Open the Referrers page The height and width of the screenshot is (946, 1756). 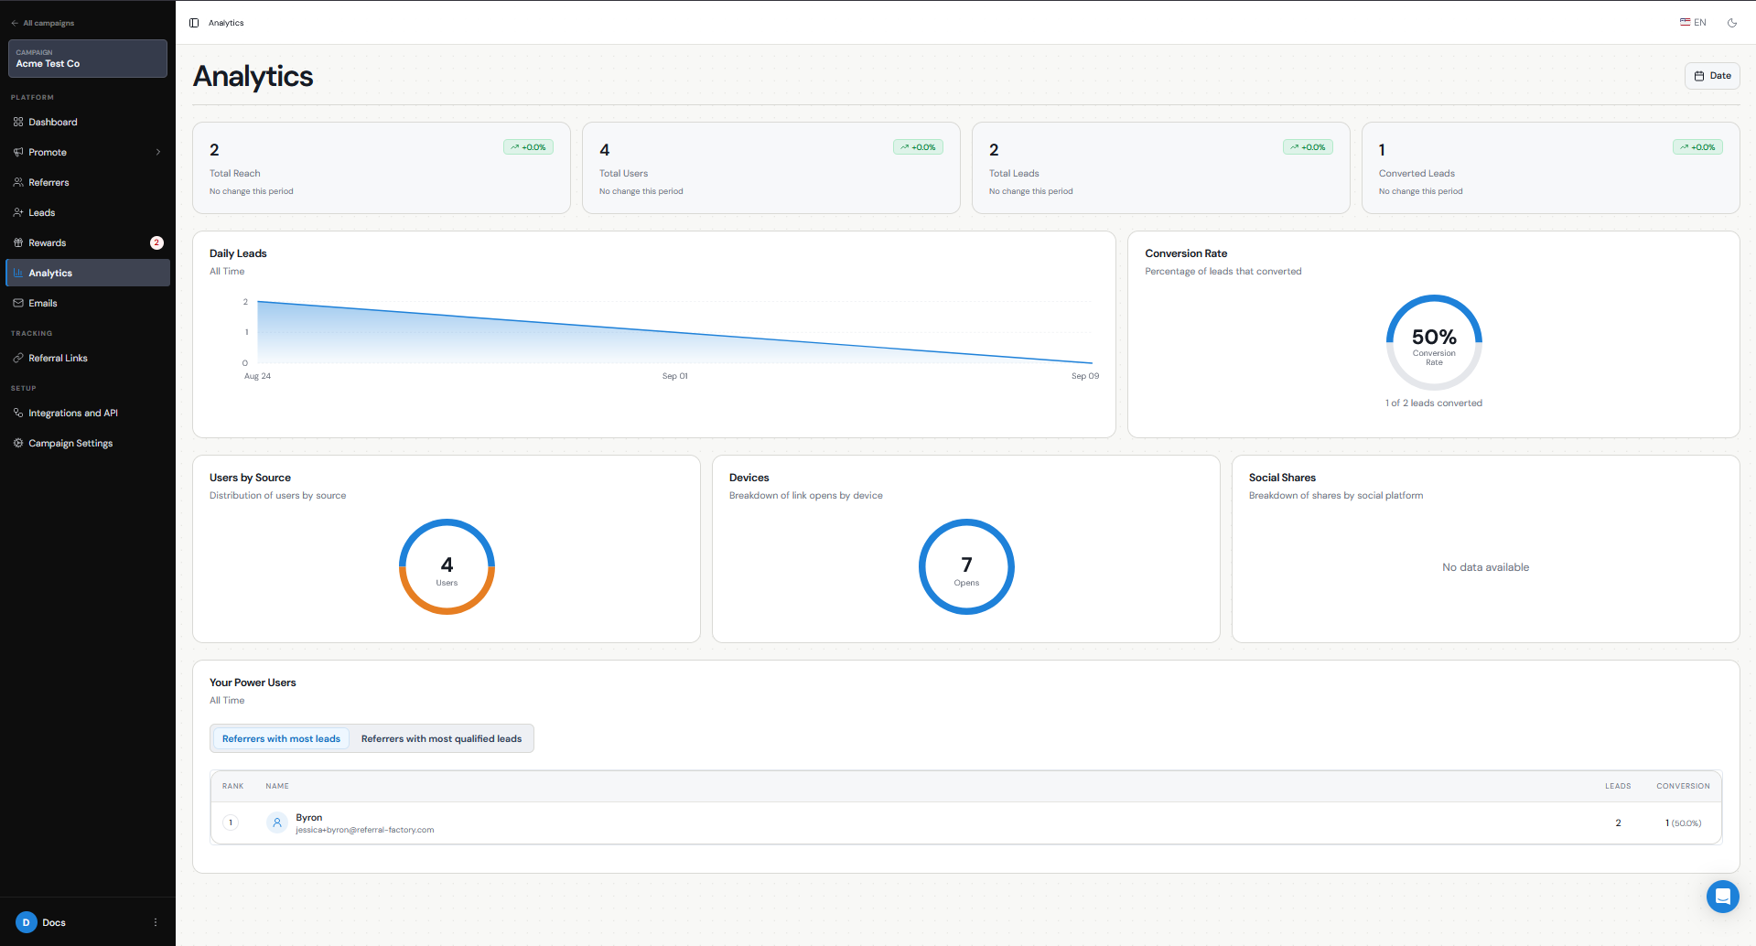(88, 182)
